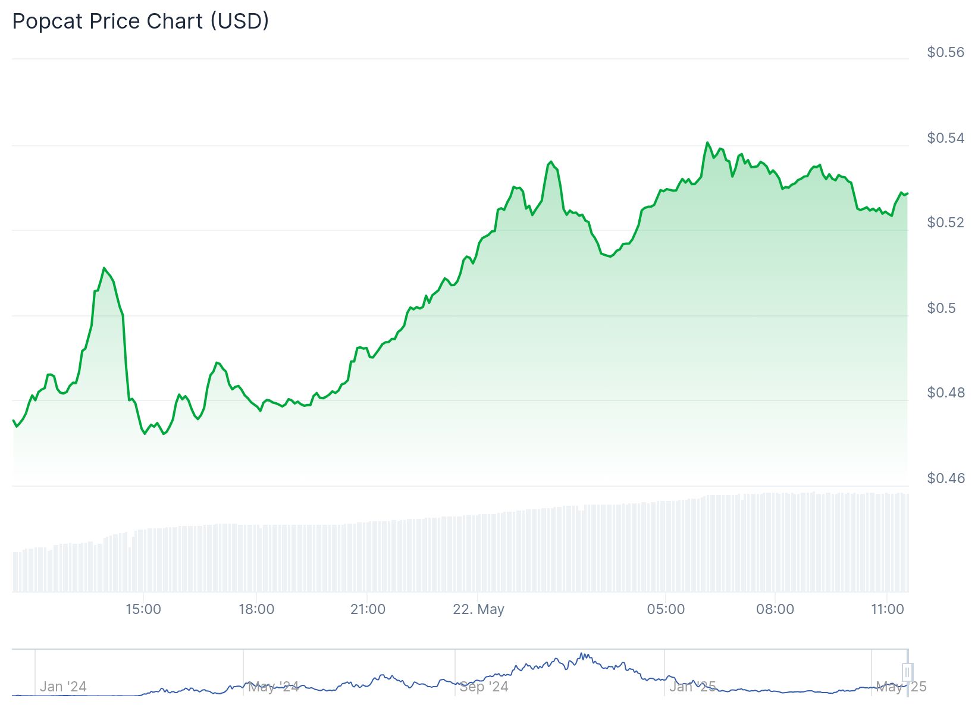978x714 pixels.
Task: Select the 08:00 time axis marker
Action: [775, 609]
